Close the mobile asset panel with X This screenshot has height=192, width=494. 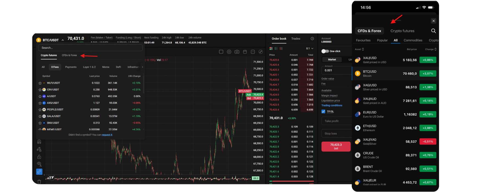point(433,21)
